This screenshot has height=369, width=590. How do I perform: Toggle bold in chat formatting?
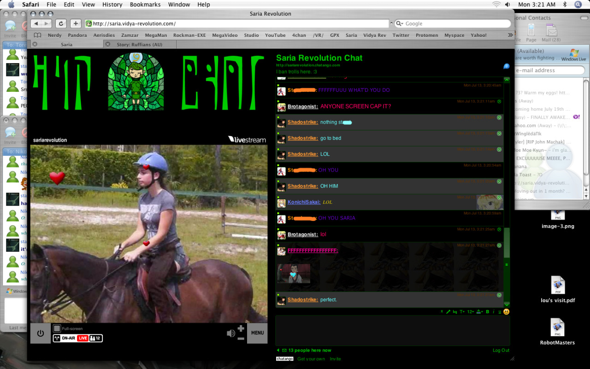click(x=488, y=312)
